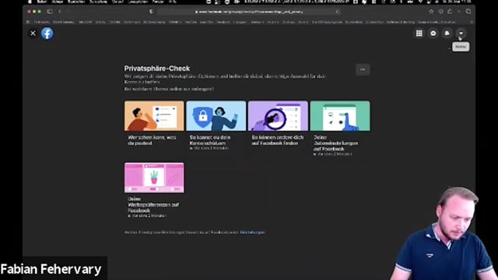Open 'Deine Dateneinstellungen auf Facebook' card
Image resolution: width=498 pixels, height=280 pixels.
(x=340, y=128)
